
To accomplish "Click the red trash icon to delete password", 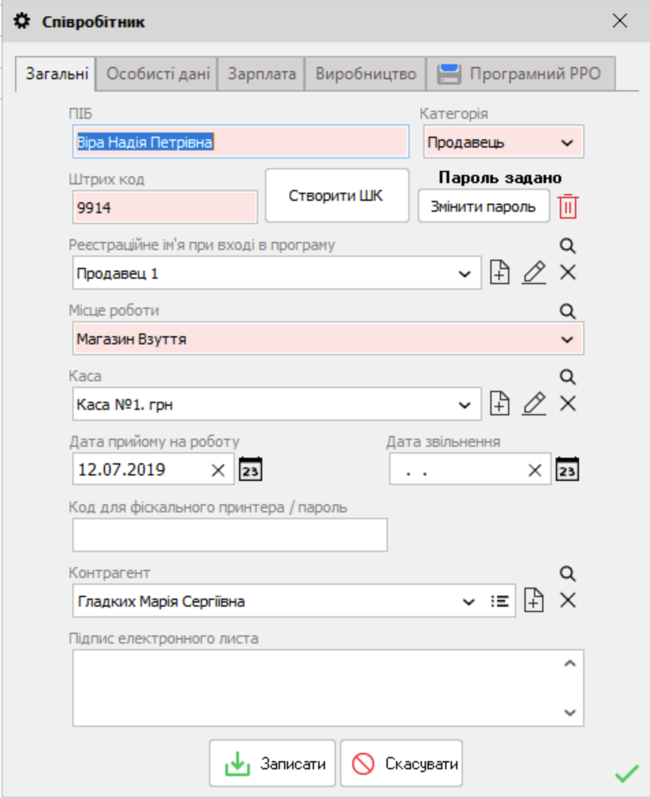I will pyautogui.click(x=567, y=206).
